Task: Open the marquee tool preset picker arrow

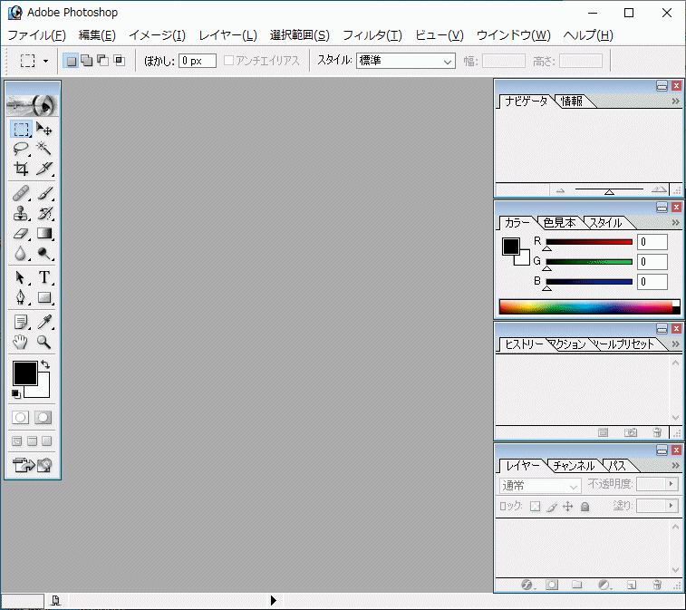Action: (x=45, y=62)
